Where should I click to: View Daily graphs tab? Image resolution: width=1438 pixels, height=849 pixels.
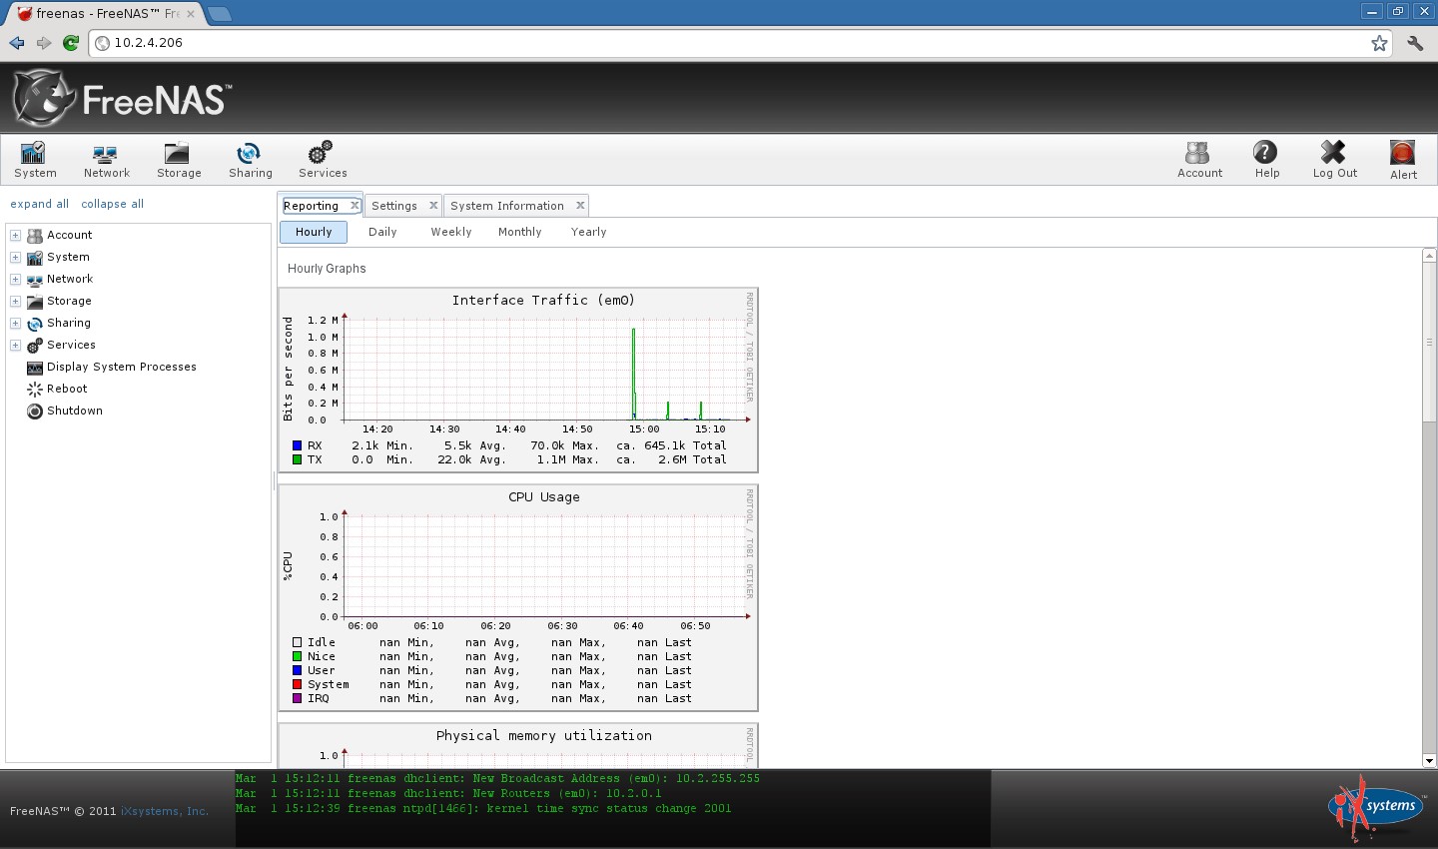pyautogui.click(x=382, y=232)
